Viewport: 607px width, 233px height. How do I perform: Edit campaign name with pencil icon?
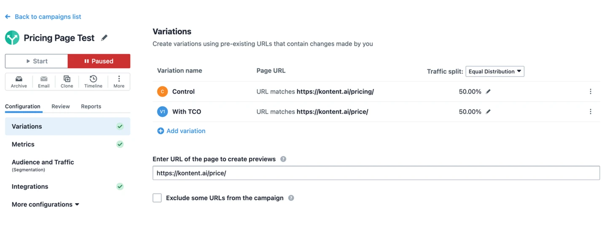pyautogui.click(x=105, y=38)
